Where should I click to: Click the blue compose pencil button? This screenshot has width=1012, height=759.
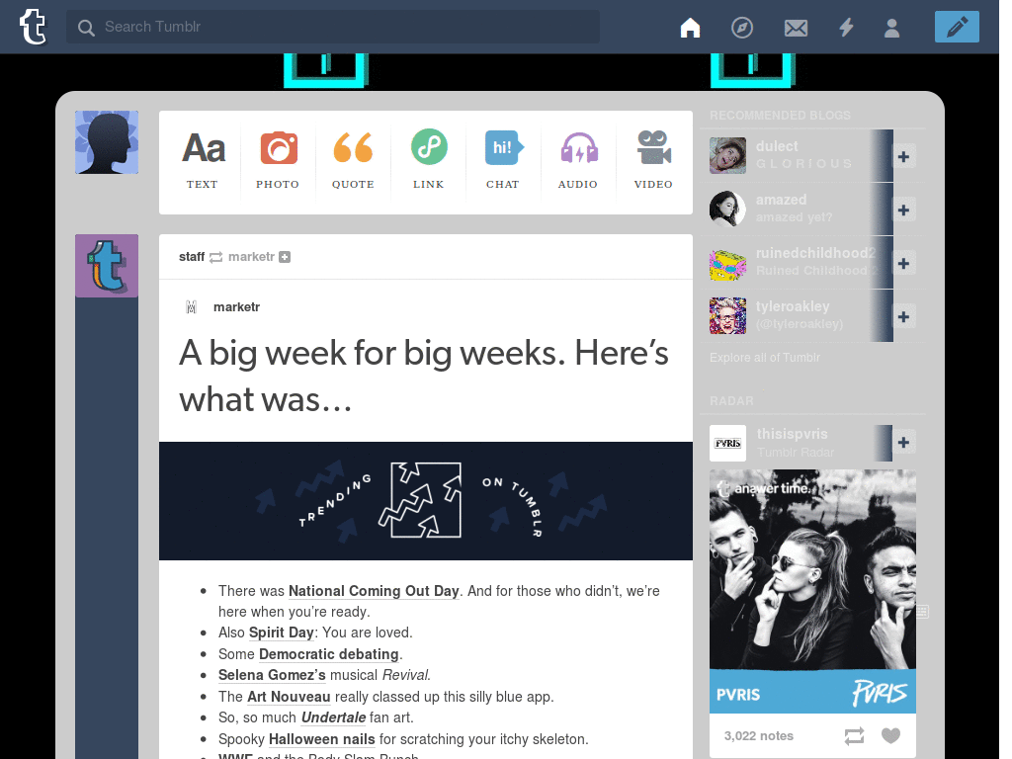[957, 27]
